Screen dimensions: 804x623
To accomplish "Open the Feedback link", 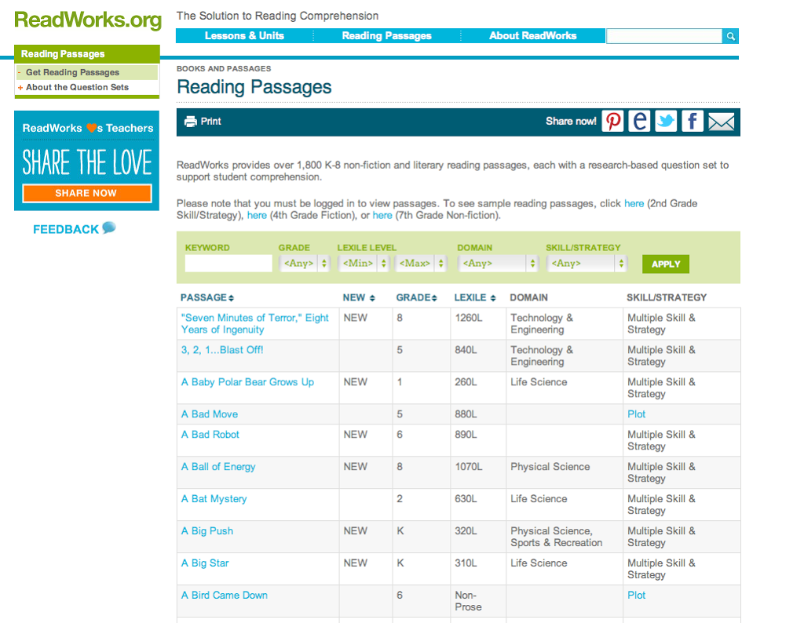I will (66, 229).
